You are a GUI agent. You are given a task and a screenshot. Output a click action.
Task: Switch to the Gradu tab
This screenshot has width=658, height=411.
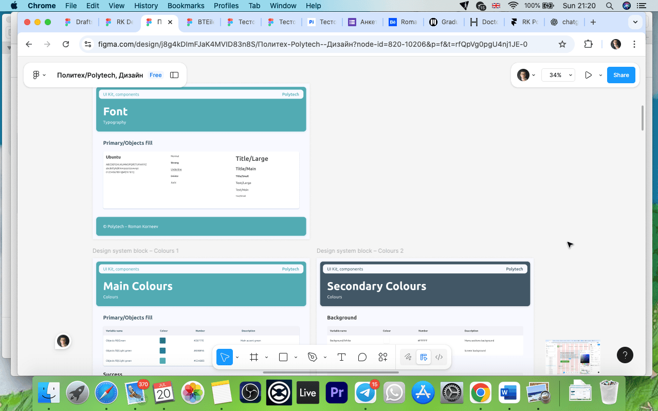(x=444, y=22)
